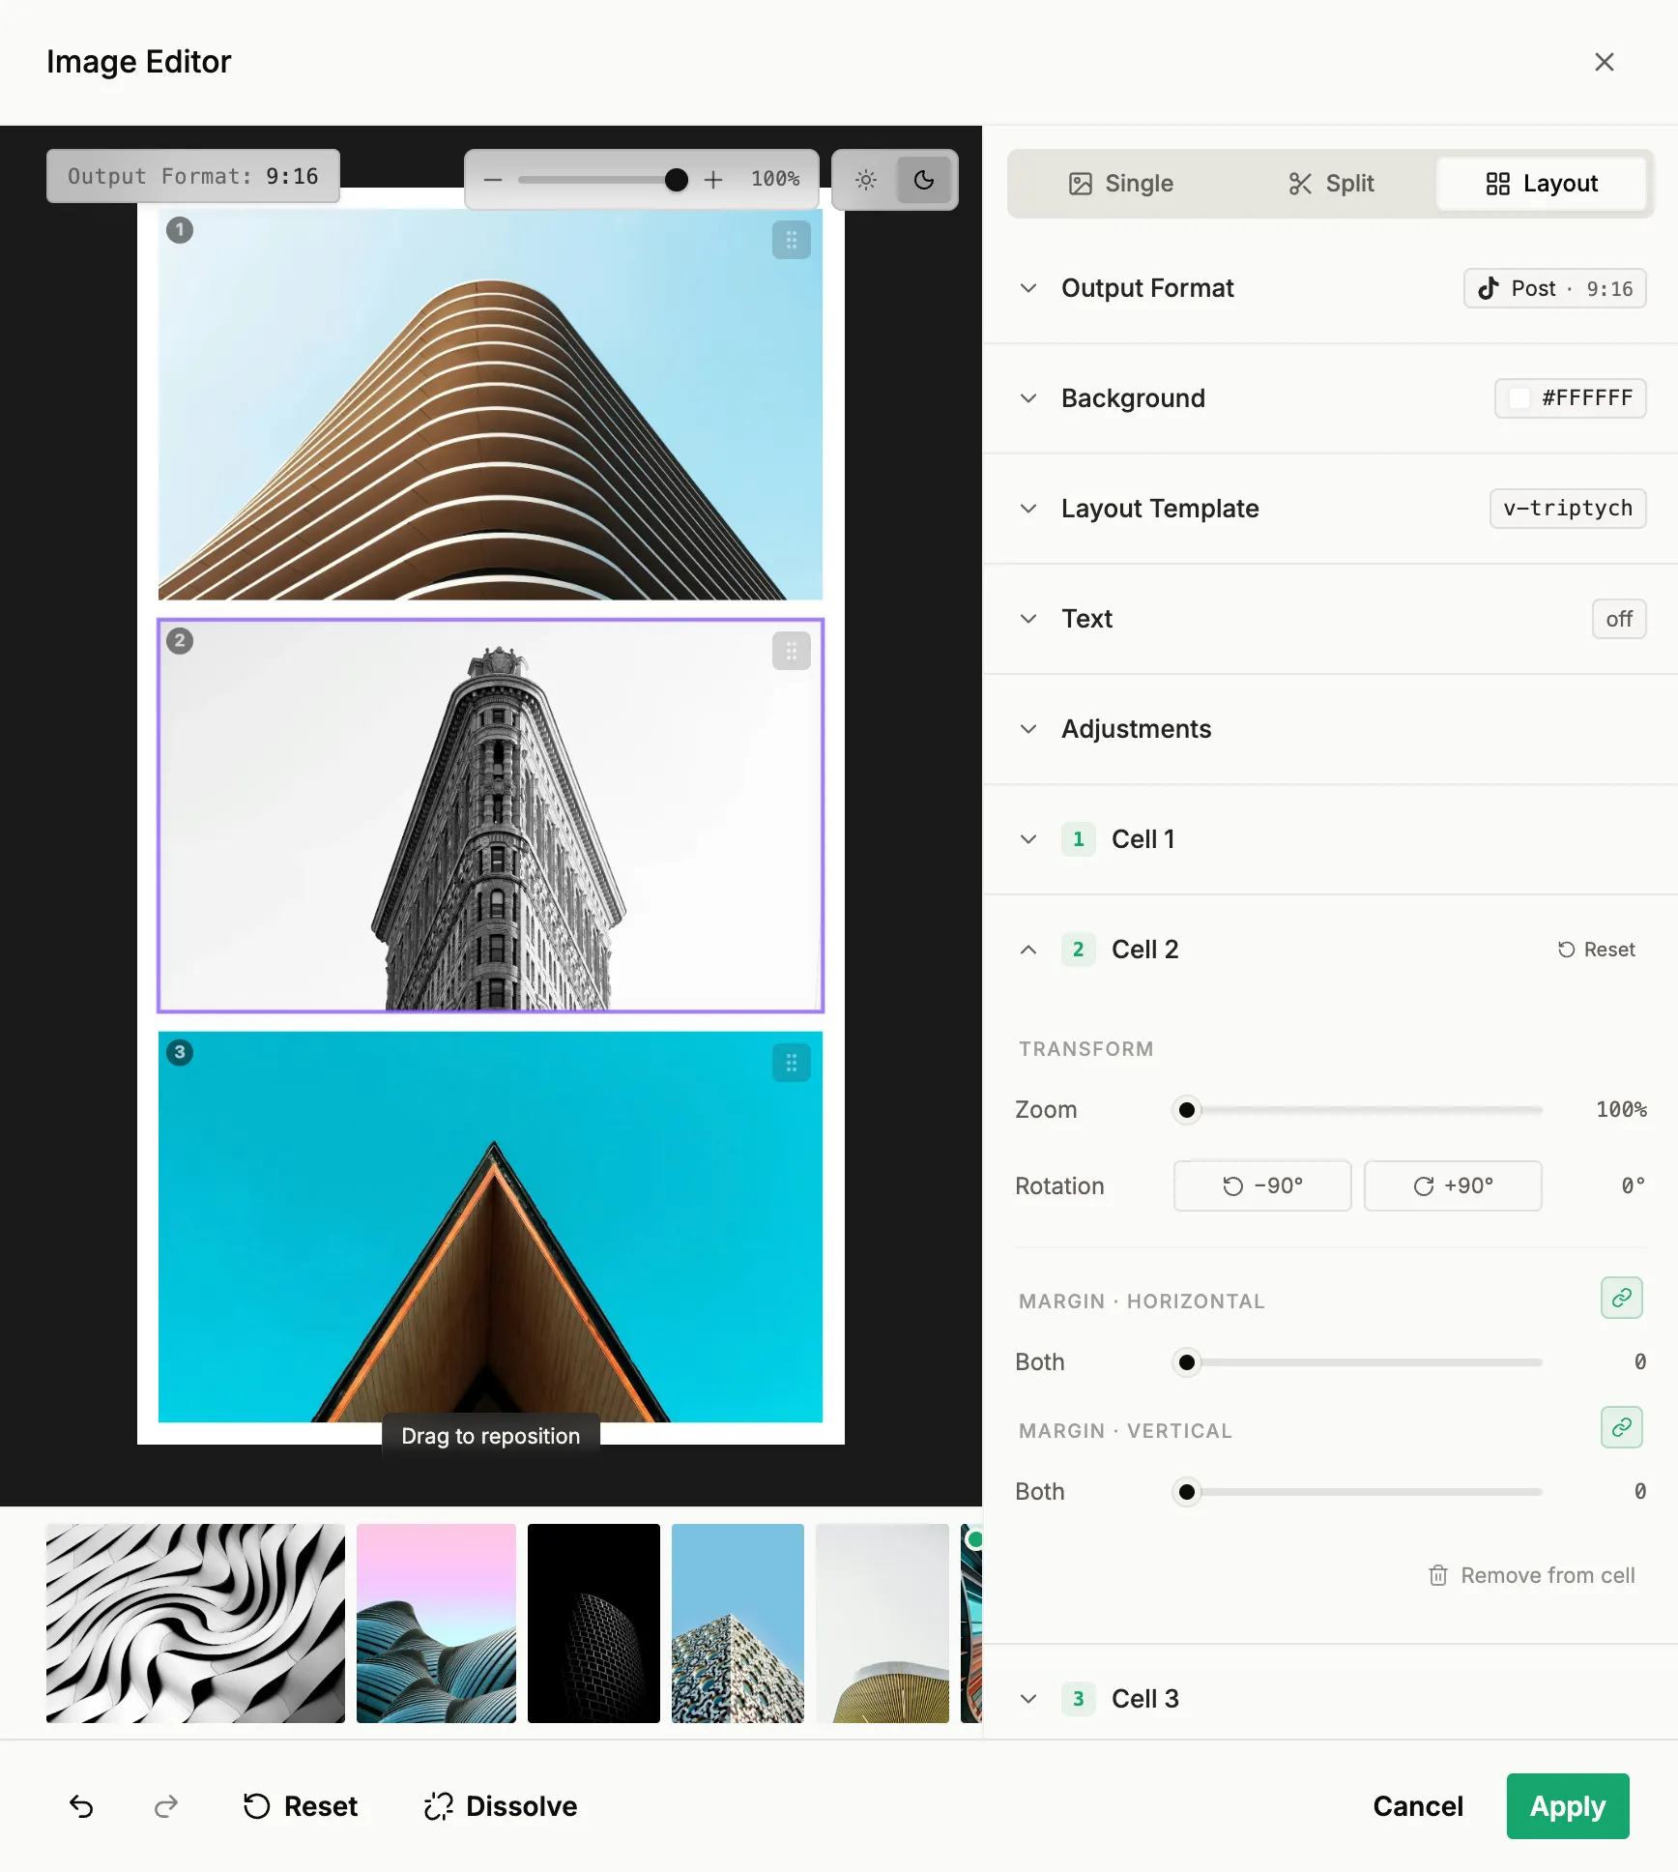Screen dimensions: 1678x1872
Task: Switch canvas to dark mode moon icon
Action: pos(924,180)
